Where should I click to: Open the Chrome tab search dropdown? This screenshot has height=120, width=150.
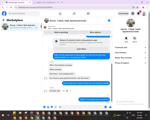2,2
